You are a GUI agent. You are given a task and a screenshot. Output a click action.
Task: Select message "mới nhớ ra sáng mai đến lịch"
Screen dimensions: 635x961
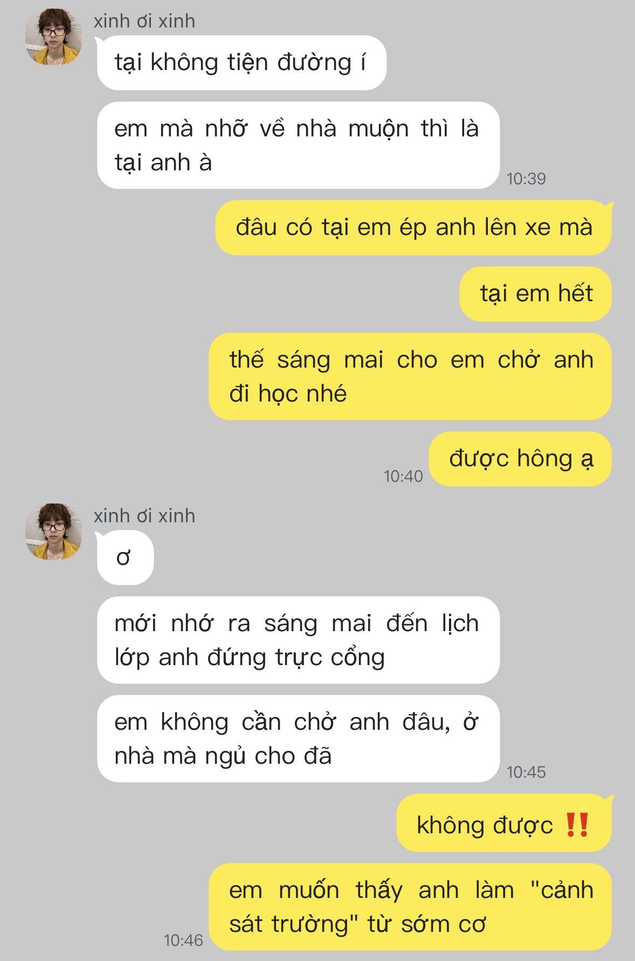(298, 640)
